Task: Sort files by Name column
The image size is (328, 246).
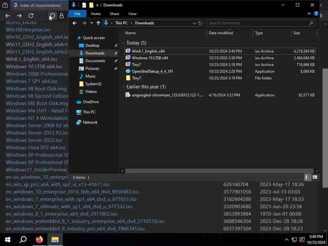Action: (130, 33)
